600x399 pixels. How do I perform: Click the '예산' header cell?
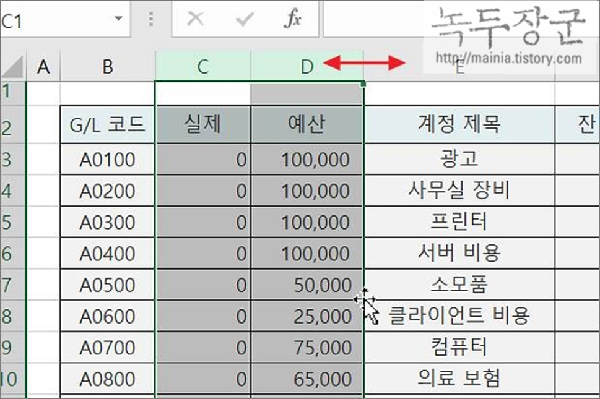tap(307, 124)
